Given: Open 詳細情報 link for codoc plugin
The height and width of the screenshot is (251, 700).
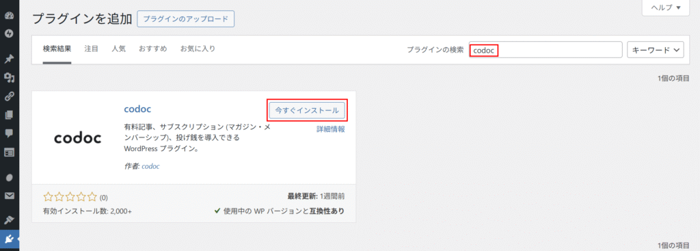Looking at the screenshot, I should [x=331, y=129].
